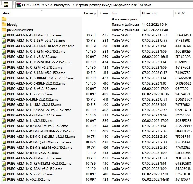Select file name PUBG-AKM-1x-S-RBM-v5.2.152.amc

35,169
